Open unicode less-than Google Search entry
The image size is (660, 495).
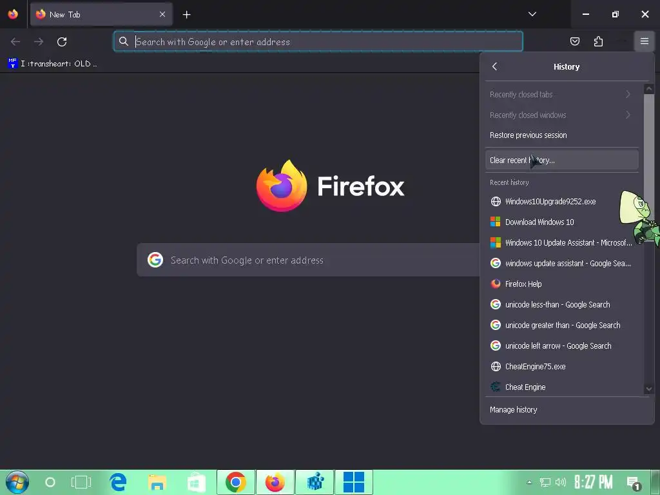click(562, 304)
